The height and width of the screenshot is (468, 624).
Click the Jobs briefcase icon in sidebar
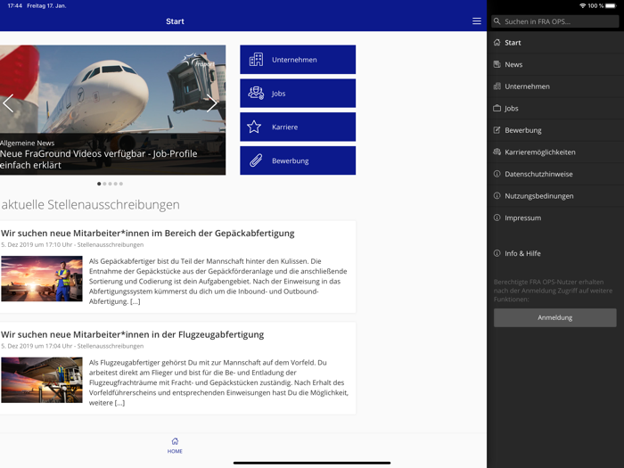[x=497, y=108]
